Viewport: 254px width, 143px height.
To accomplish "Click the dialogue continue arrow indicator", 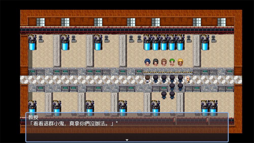I will [x=127, y=140].
